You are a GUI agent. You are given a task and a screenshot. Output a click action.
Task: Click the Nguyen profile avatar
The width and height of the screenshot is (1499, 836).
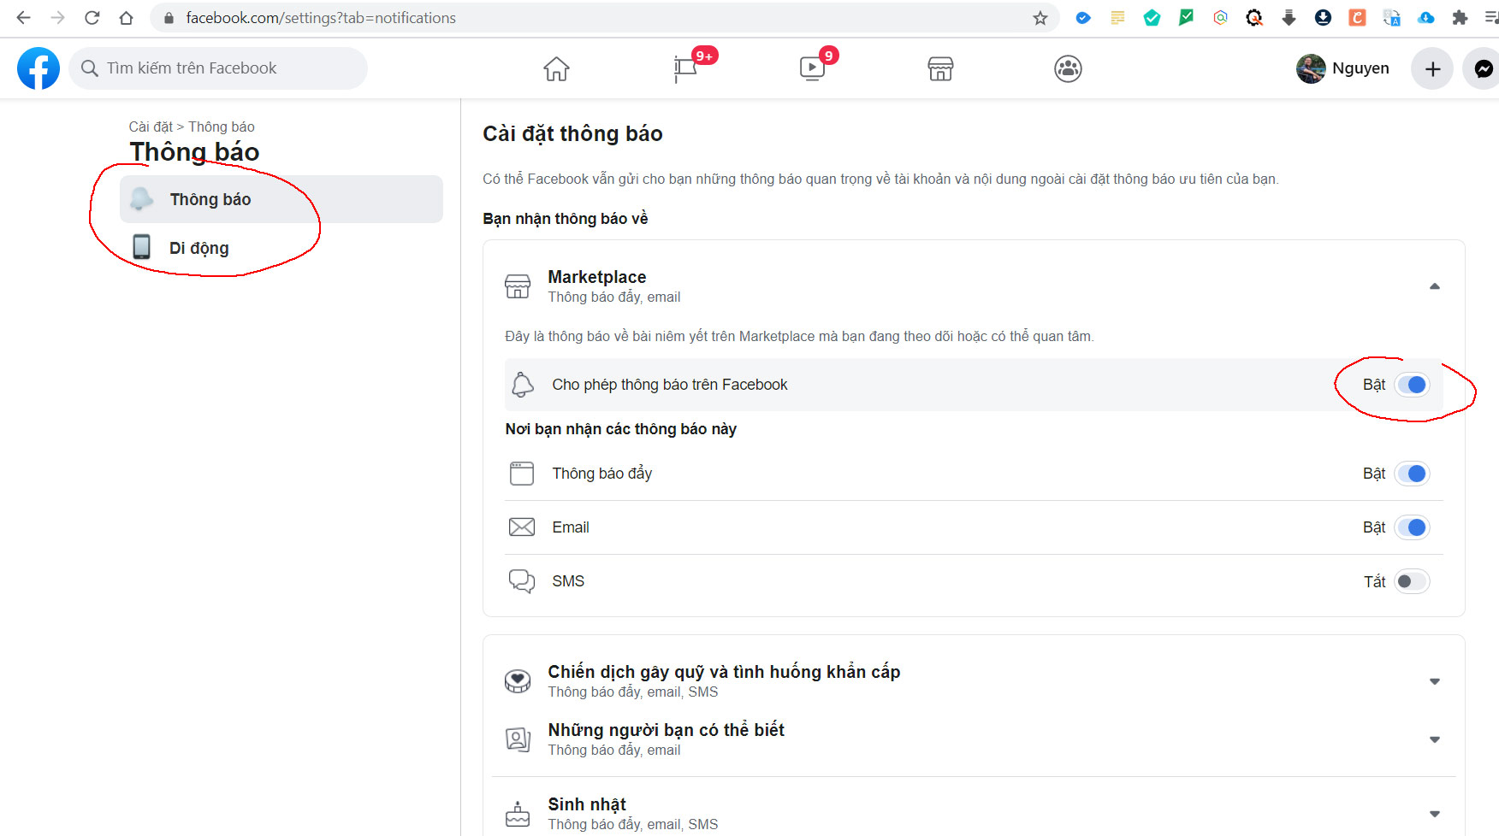tap(1311, 68)
